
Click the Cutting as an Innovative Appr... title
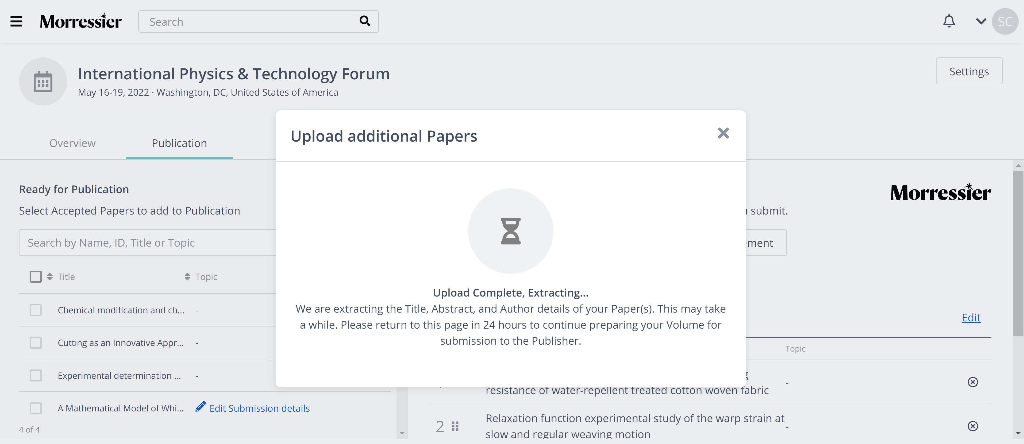pyautogui.click(x=121, y=343)
